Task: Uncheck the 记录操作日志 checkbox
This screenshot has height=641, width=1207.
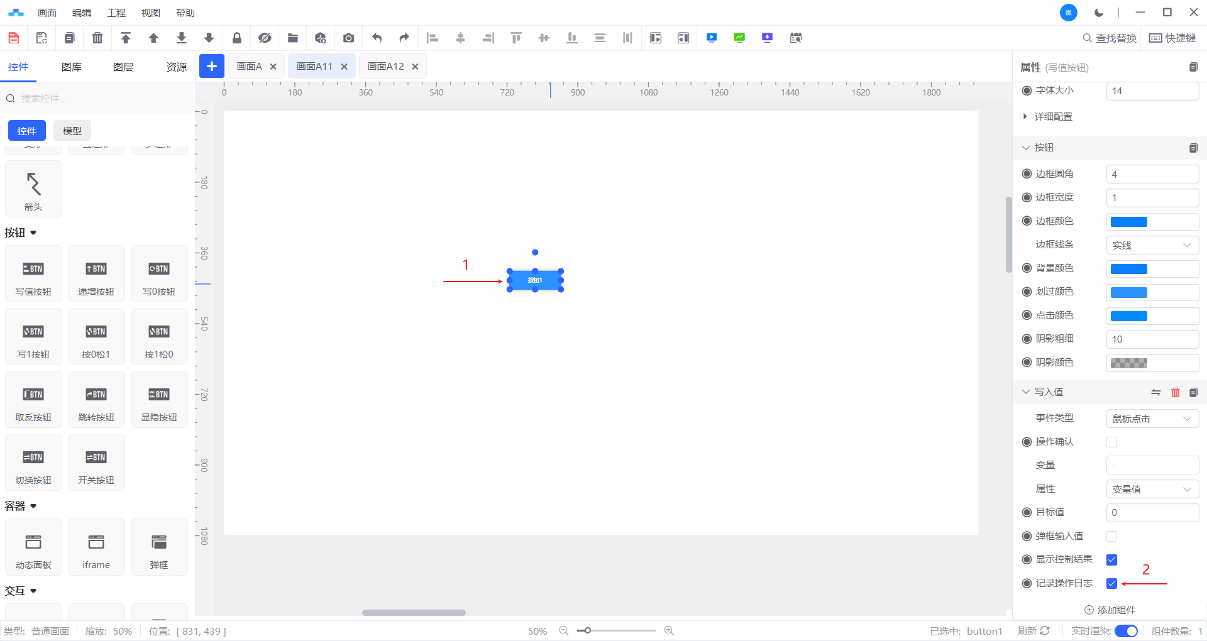Action: point(1111,583)
